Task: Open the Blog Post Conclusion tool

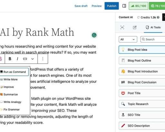Action: pyautogui.click(x=142, y=82)
